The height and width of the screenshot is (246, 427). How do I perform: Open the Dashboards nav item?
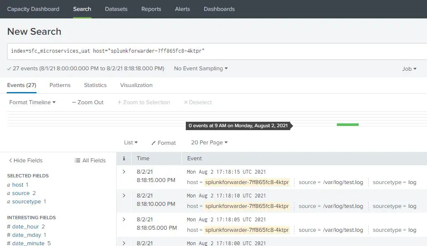tap(219, 9)
